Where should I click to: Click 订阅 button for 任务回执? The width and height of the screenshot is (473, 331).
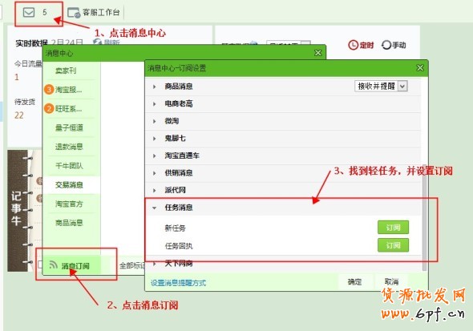[x=393, y=245]
